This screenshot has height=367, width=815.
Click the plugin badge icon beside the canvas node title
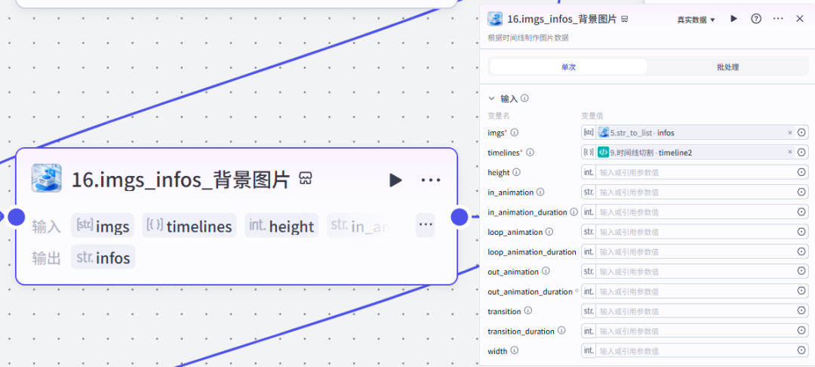point(306,180)
